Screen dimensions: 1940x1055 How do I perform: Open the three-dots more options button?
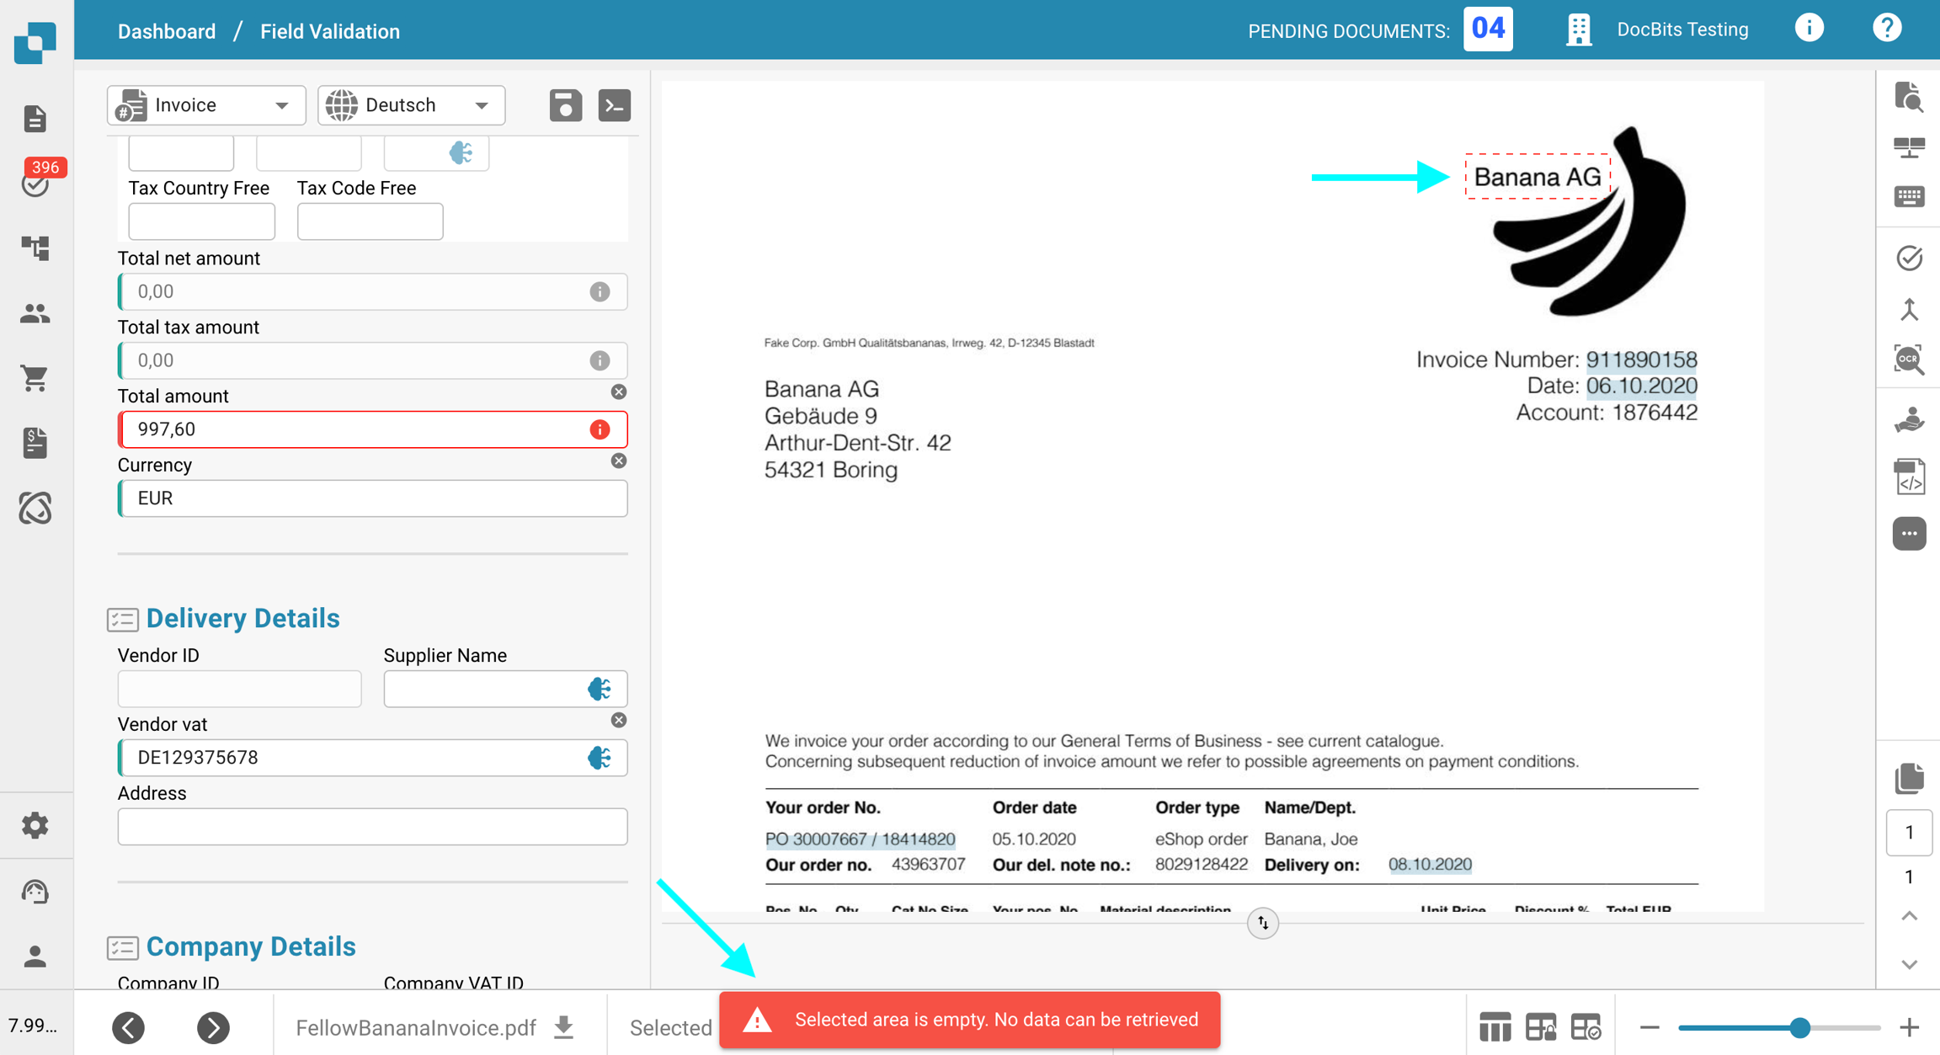coord(1909,534)
